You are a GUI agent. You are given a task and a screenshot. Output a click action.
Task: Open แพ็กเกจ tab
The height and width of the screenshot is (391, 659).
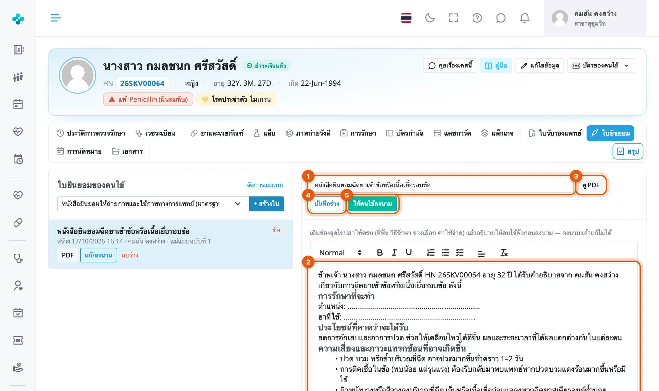point(497,133)
